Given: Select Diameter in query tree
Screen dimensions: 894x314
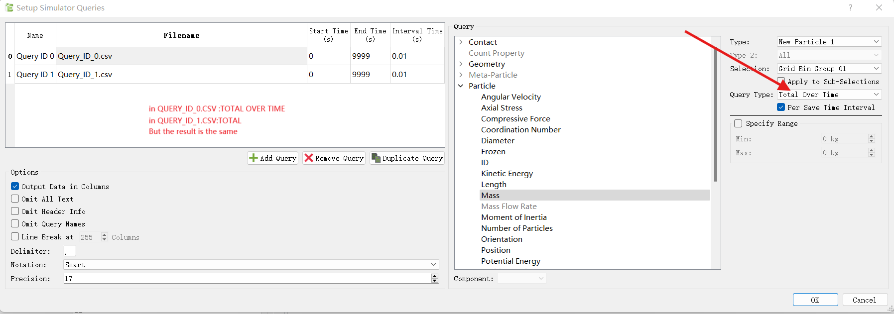Looking at the screenshot, I should point(498,140).
